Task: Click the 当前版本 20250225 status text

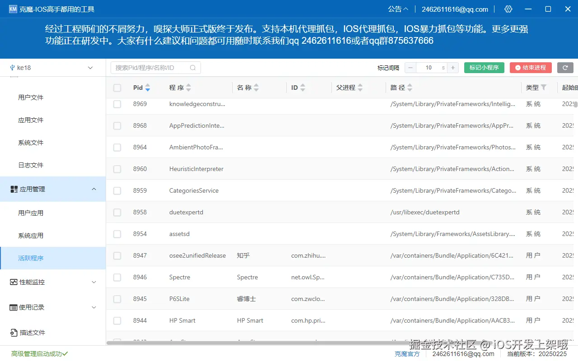Action: (536, 354)
